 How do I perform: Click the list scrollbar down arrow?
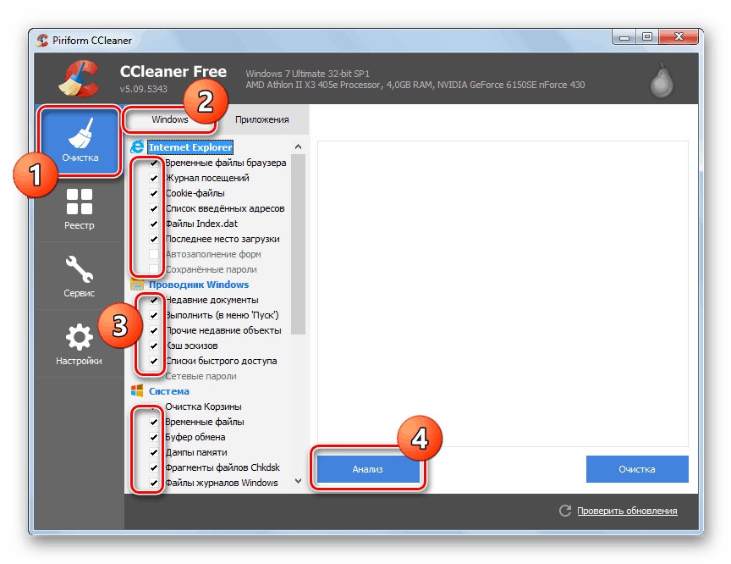click(x=299, y=481)
